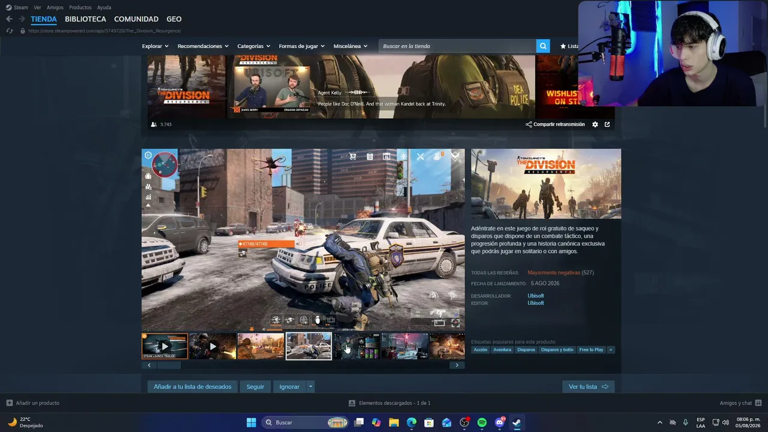This screenshot has height=432, width=768.
Task: Open the OBS Studio taskbar icon
Action: click(x=464, y=422)
